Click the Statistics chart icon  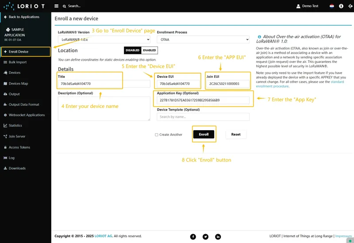(x=5, y=126)
